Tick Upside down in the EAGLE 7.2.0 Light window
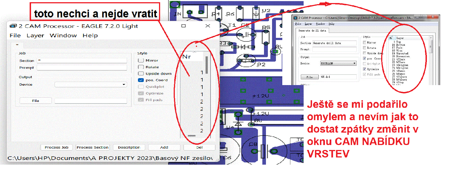Viewport: 451px width, 179px height. (141, 73)
